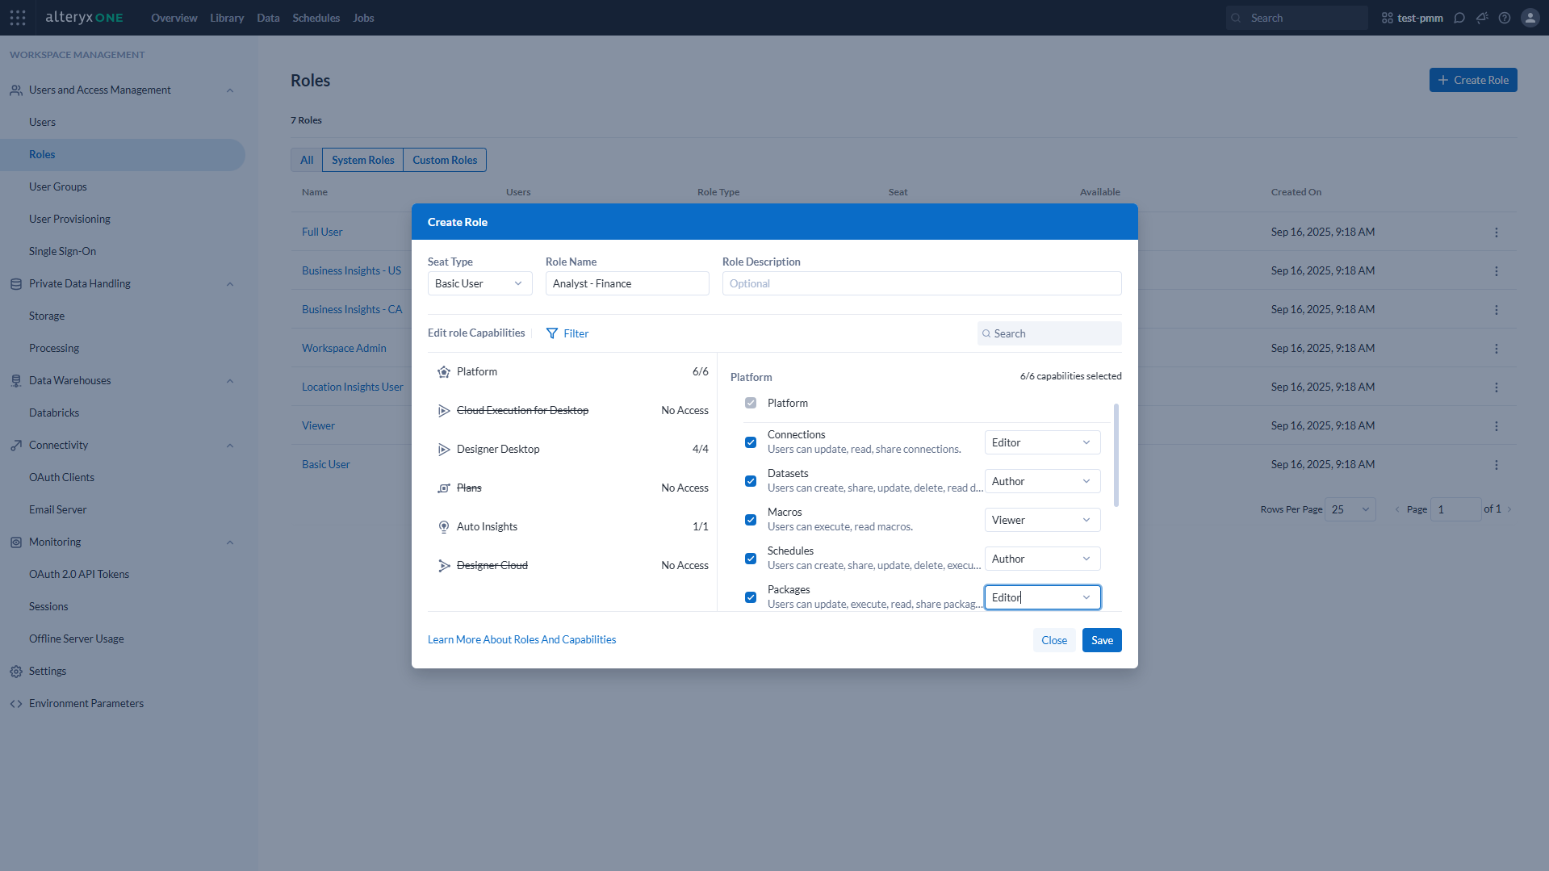This screenshot has height=871, width=1549.
Task: Open the user profile avatar icon
Action: coord(1530,18)
